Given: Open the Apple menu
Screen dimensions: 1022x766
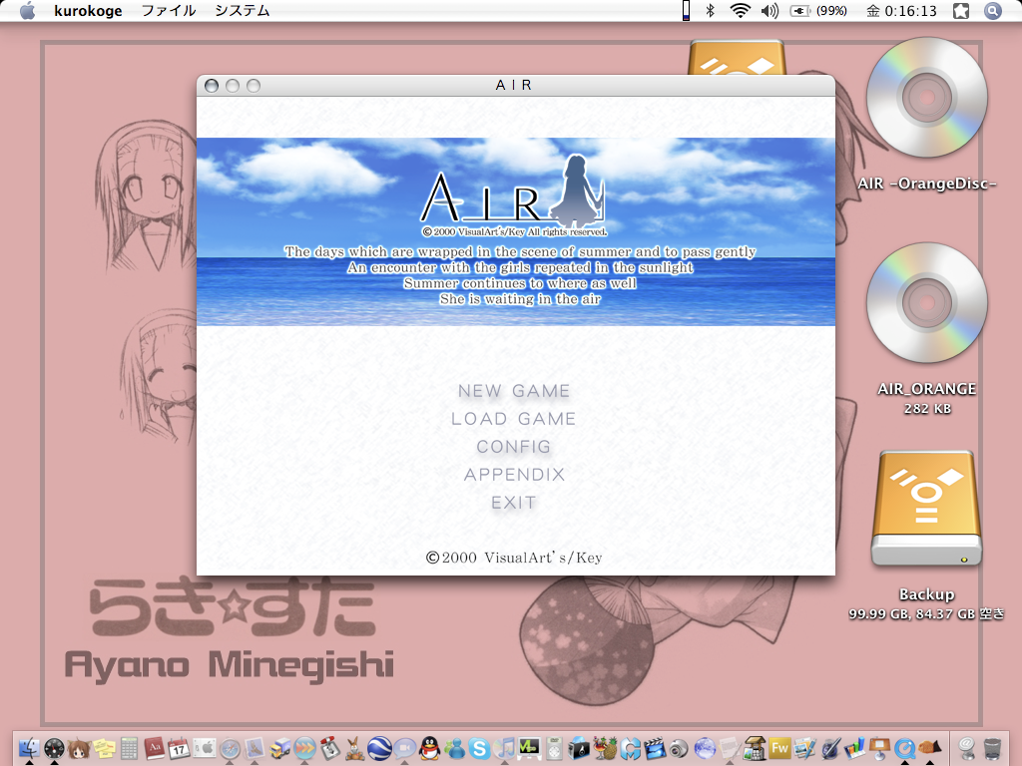Looking at the screenshot, I should pyautogui.click(x=27, y=11).
